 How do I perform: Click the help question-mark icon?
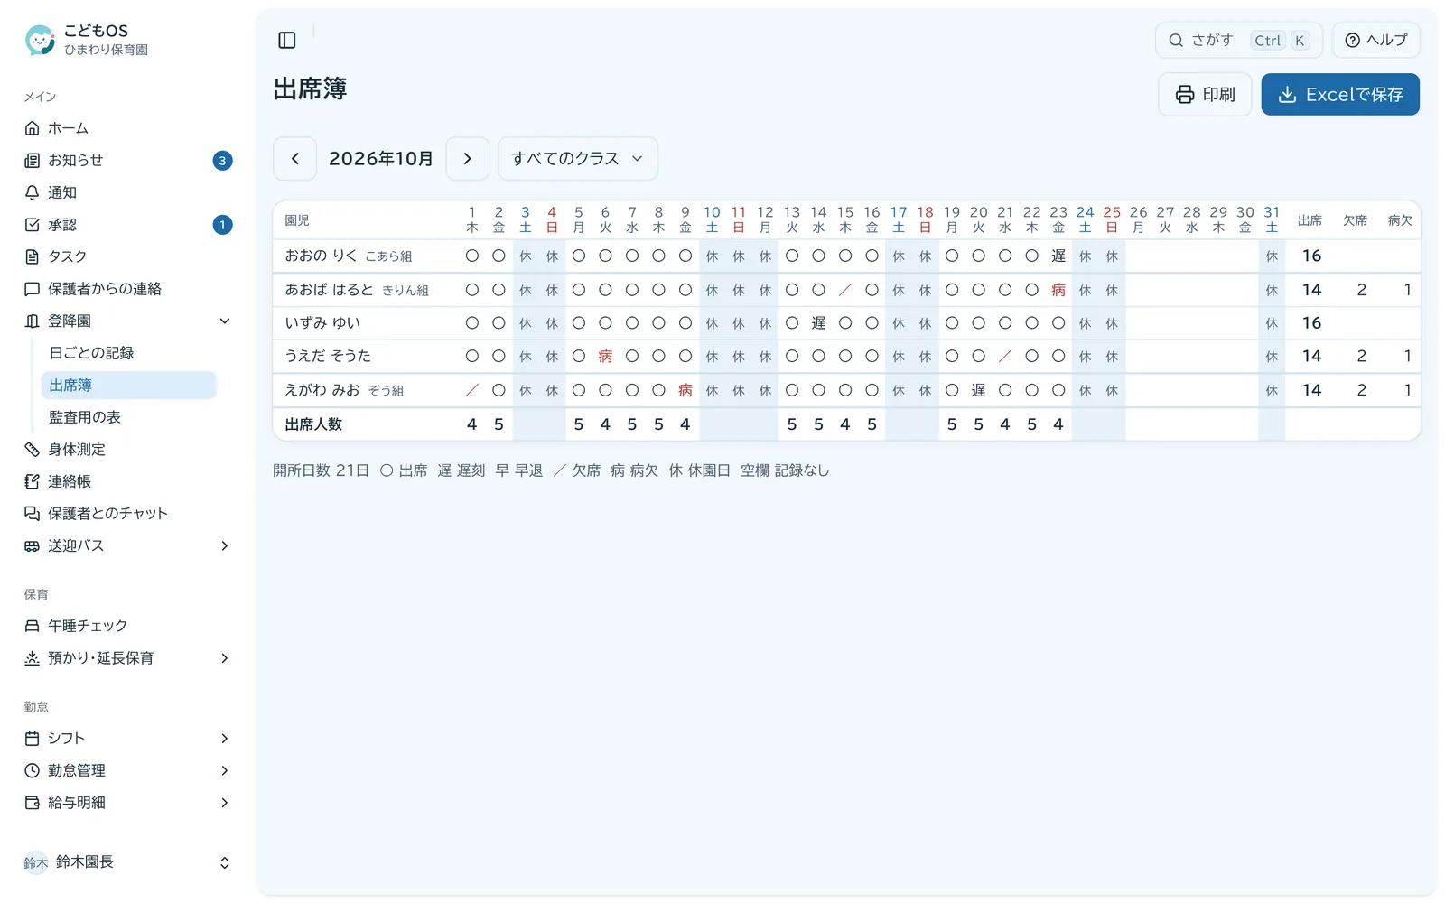coord(1352,41)
